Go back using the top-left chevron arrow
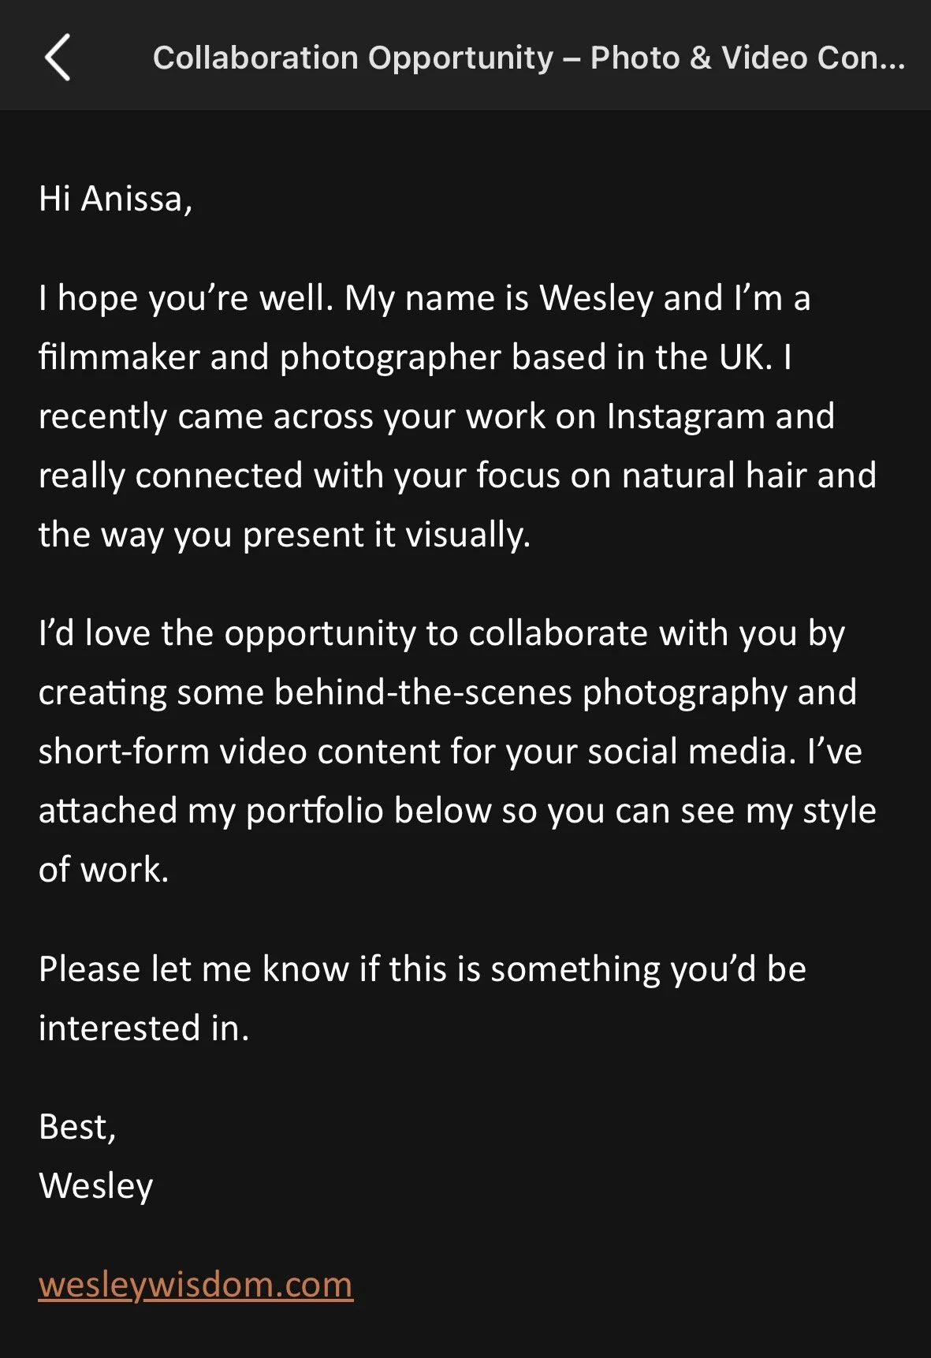The image size is (931, 1358). [x=58, y=58]
